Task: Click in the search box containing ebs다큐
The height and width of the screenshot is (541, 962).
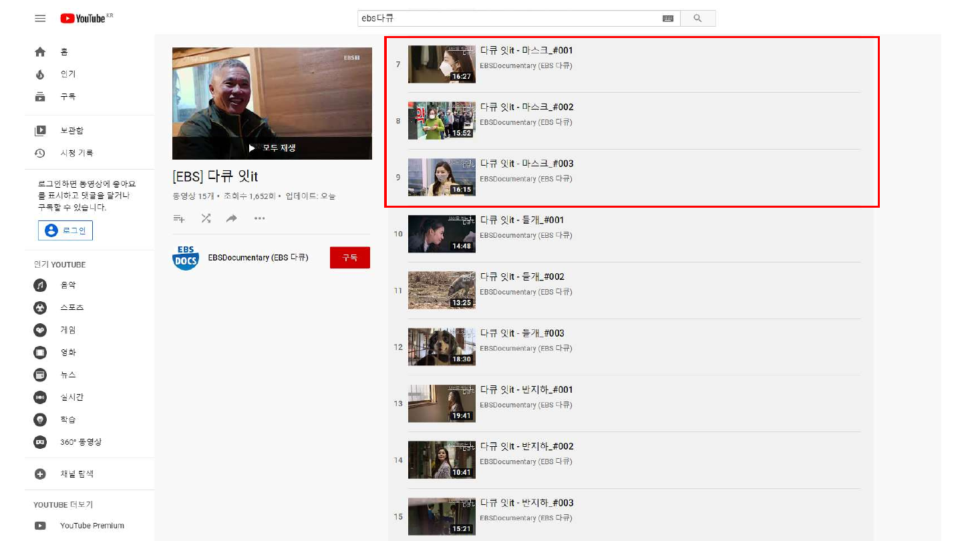Action: (508, 19)
